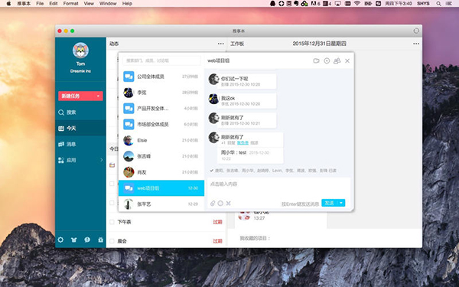This screenshot has height=287, width=459.
Task: Click the sync icon in window title bar
Action: [416, 31]
